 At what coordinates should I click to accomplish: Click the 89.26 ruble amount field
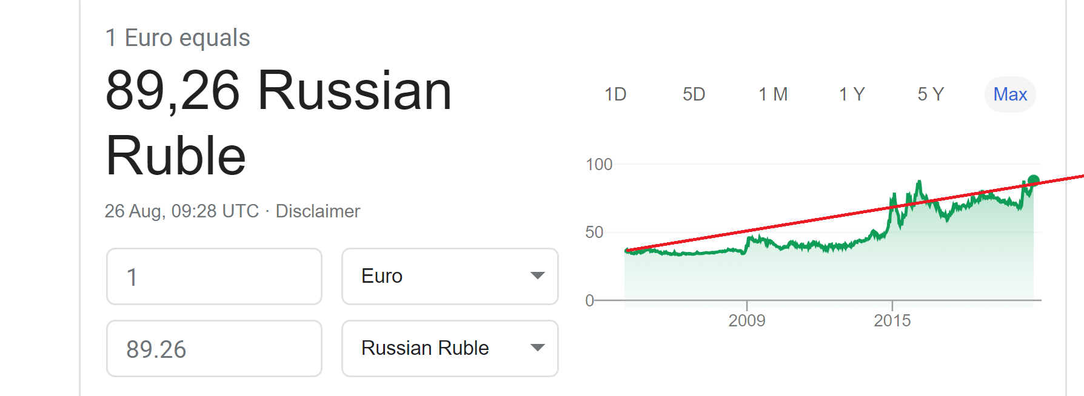pyautogui.click(x=214, y=349)
